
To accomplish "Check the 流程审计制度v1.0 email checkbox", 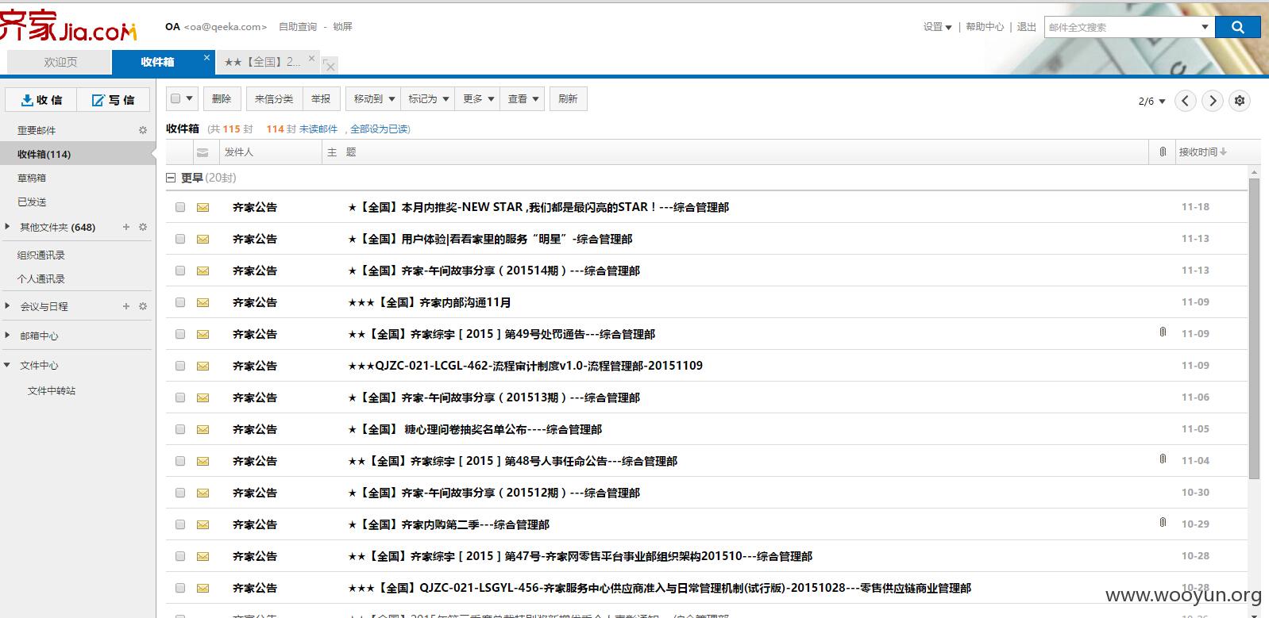I will point(180,366).
